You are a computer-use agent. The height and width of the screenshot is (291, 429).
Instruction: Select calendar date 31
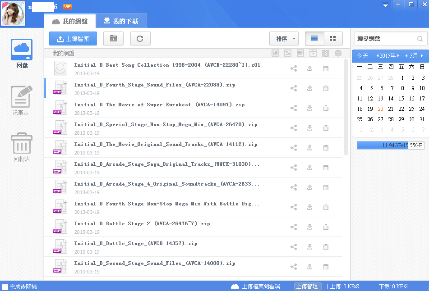click(422, 119)
